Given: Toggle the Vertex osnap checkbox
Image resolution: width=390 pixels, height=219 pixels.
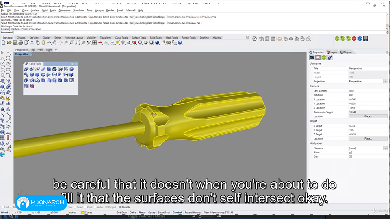Looking at the screenshot, I should [x=95, y=207].
